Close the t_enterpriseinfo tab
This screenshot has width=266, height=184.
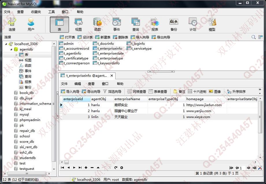111,76
